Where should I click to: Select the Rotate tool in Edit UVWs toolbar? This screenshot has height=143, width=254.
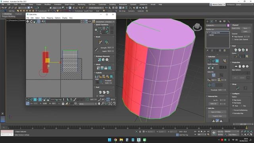pos(31,21)
